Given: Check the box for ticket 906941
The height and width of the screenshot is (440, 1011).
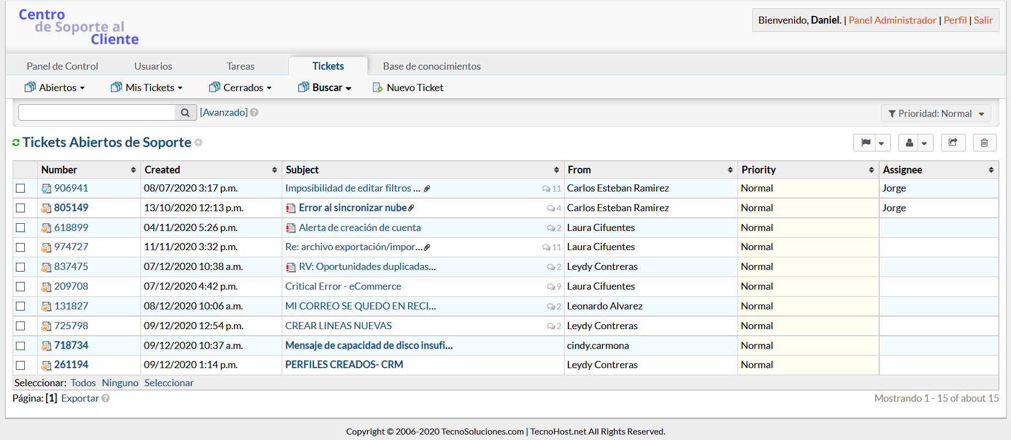Looking at the screenshot, I should point(20,188).
